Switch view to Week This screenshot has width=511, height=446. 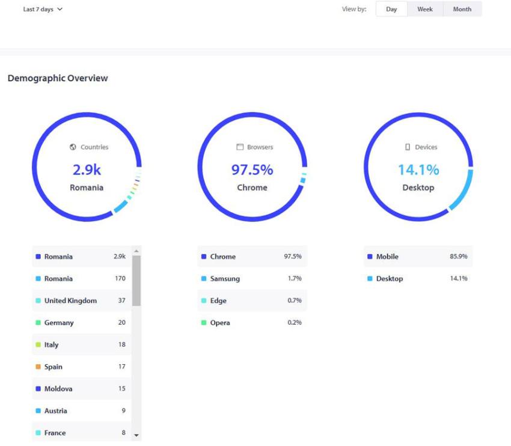425,9
